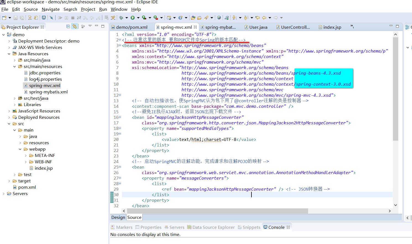Click the Skip All Breakpoints icon
The width and height of the screenshot is (412, 244).
[x=51, y=17]
